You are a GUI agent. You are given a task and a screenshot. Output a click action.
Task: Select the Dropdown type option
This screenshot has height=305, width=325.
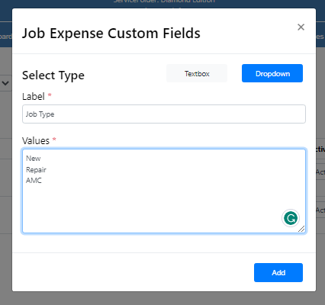[x=272, y=73]
